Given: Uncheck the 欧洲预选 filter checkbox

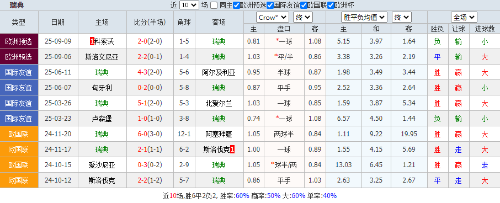Looking at the screenshot, I should pyautogui.click(x=236, y=5).
